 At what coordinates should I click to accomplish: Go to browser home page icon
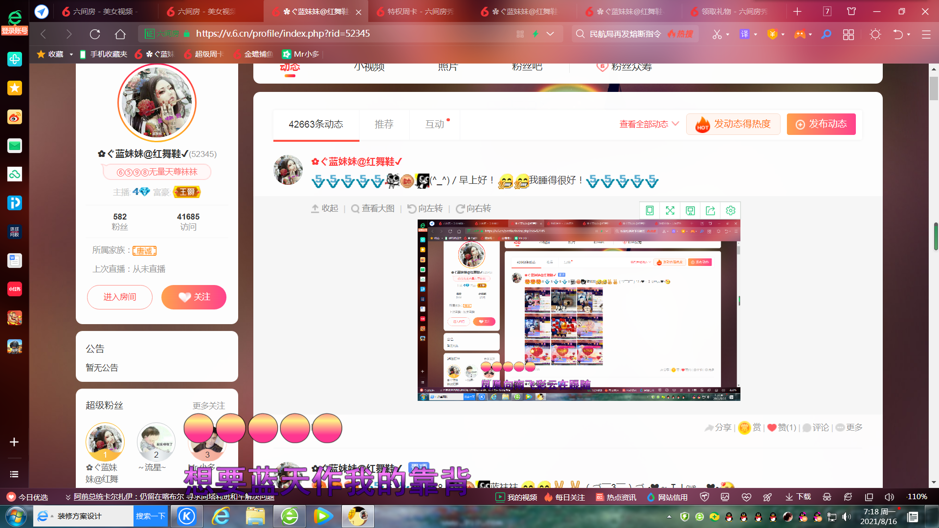(120, 34)
